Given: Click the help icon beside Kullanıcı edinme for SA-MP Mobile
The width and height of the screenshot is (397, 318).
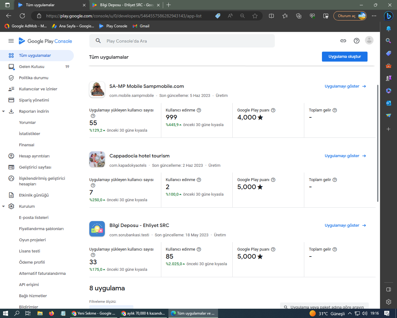Looking at the screenshot, I should [199, 110].
